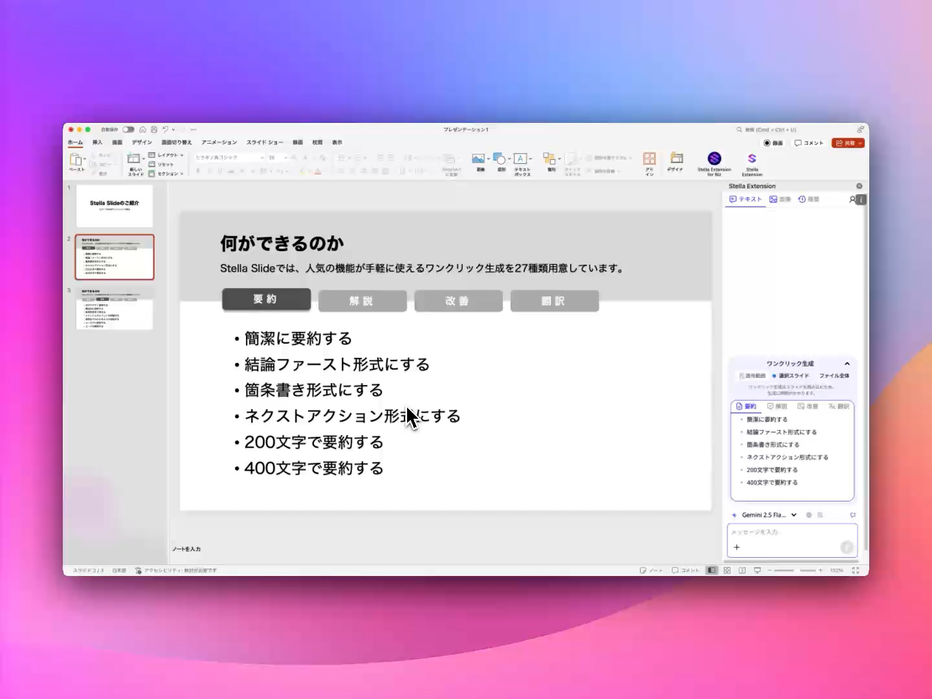Switch to the 画像 tab in Stella panel
Image resolution: width=932 pixels, height=699 pixels.
(x=780, y=199)
